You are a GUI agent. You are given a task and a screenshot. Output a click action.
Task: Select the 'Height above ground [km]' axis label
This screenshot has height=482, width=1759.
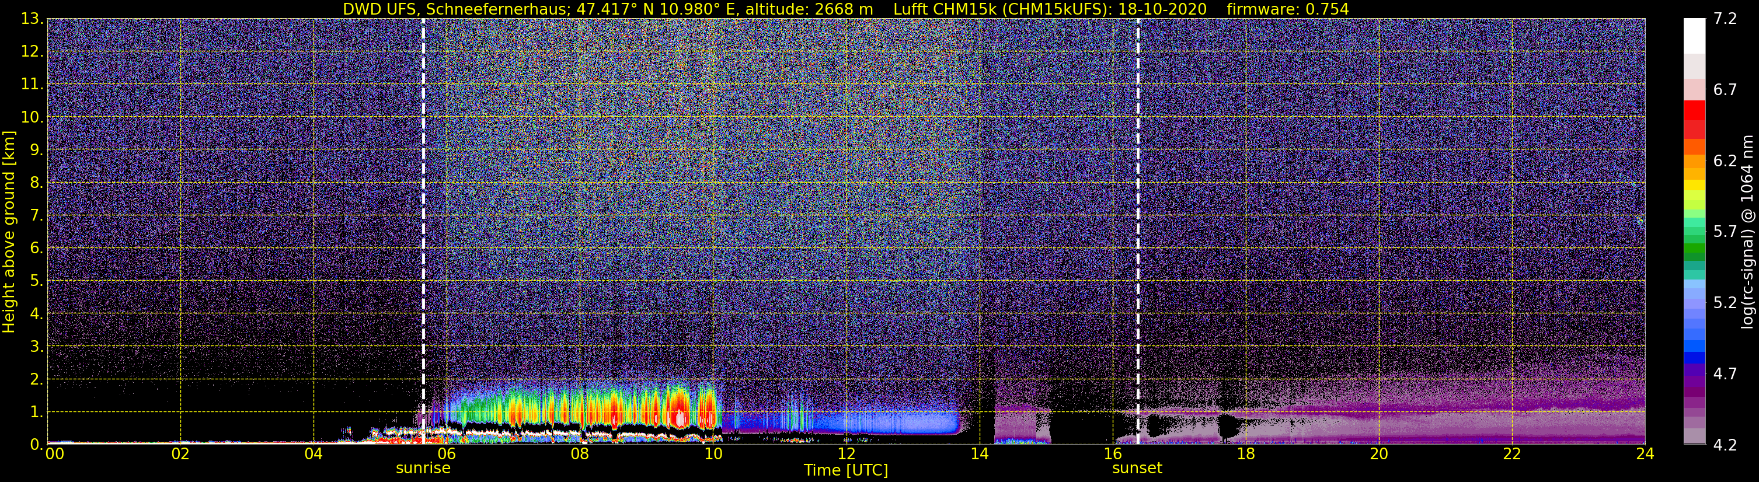(9, 232)
